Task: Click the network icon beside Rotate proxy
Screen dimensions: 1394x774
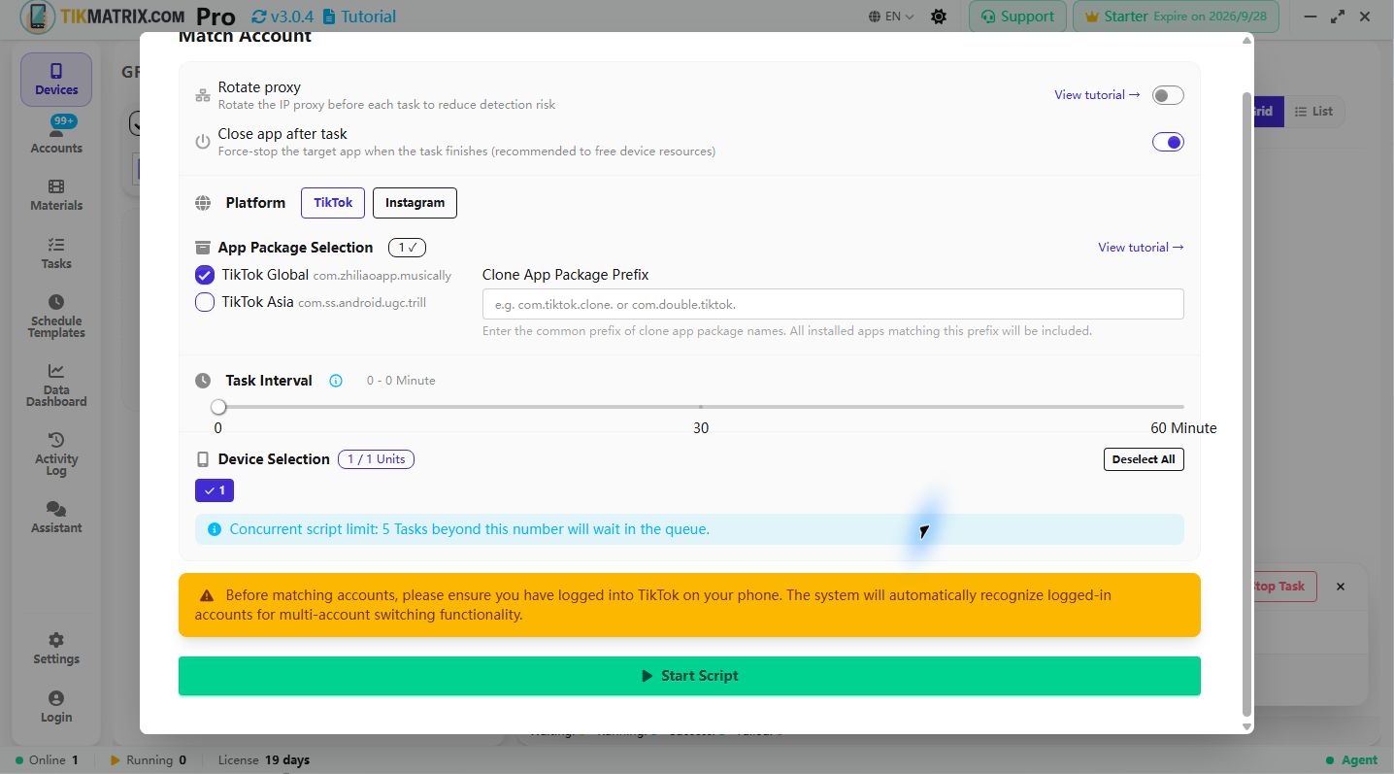Action: [203, 95]
